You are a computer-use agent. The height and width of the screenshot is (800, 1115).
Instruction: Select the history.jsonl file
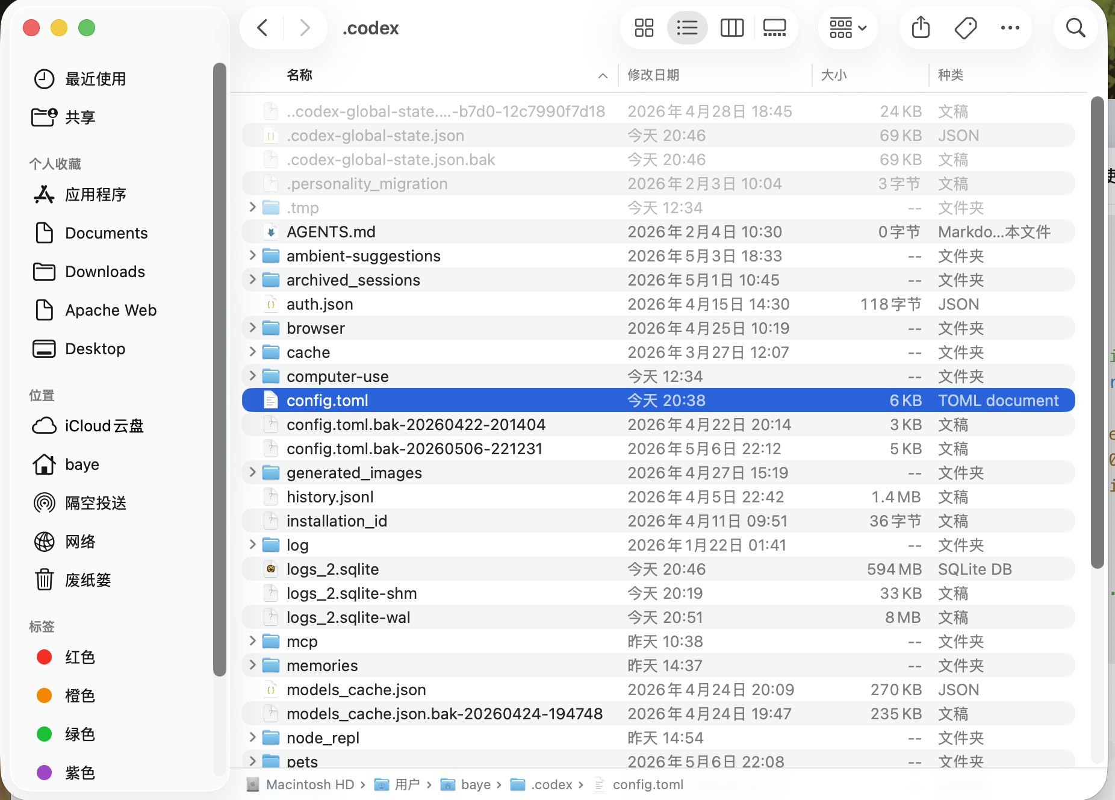(659, 496)
